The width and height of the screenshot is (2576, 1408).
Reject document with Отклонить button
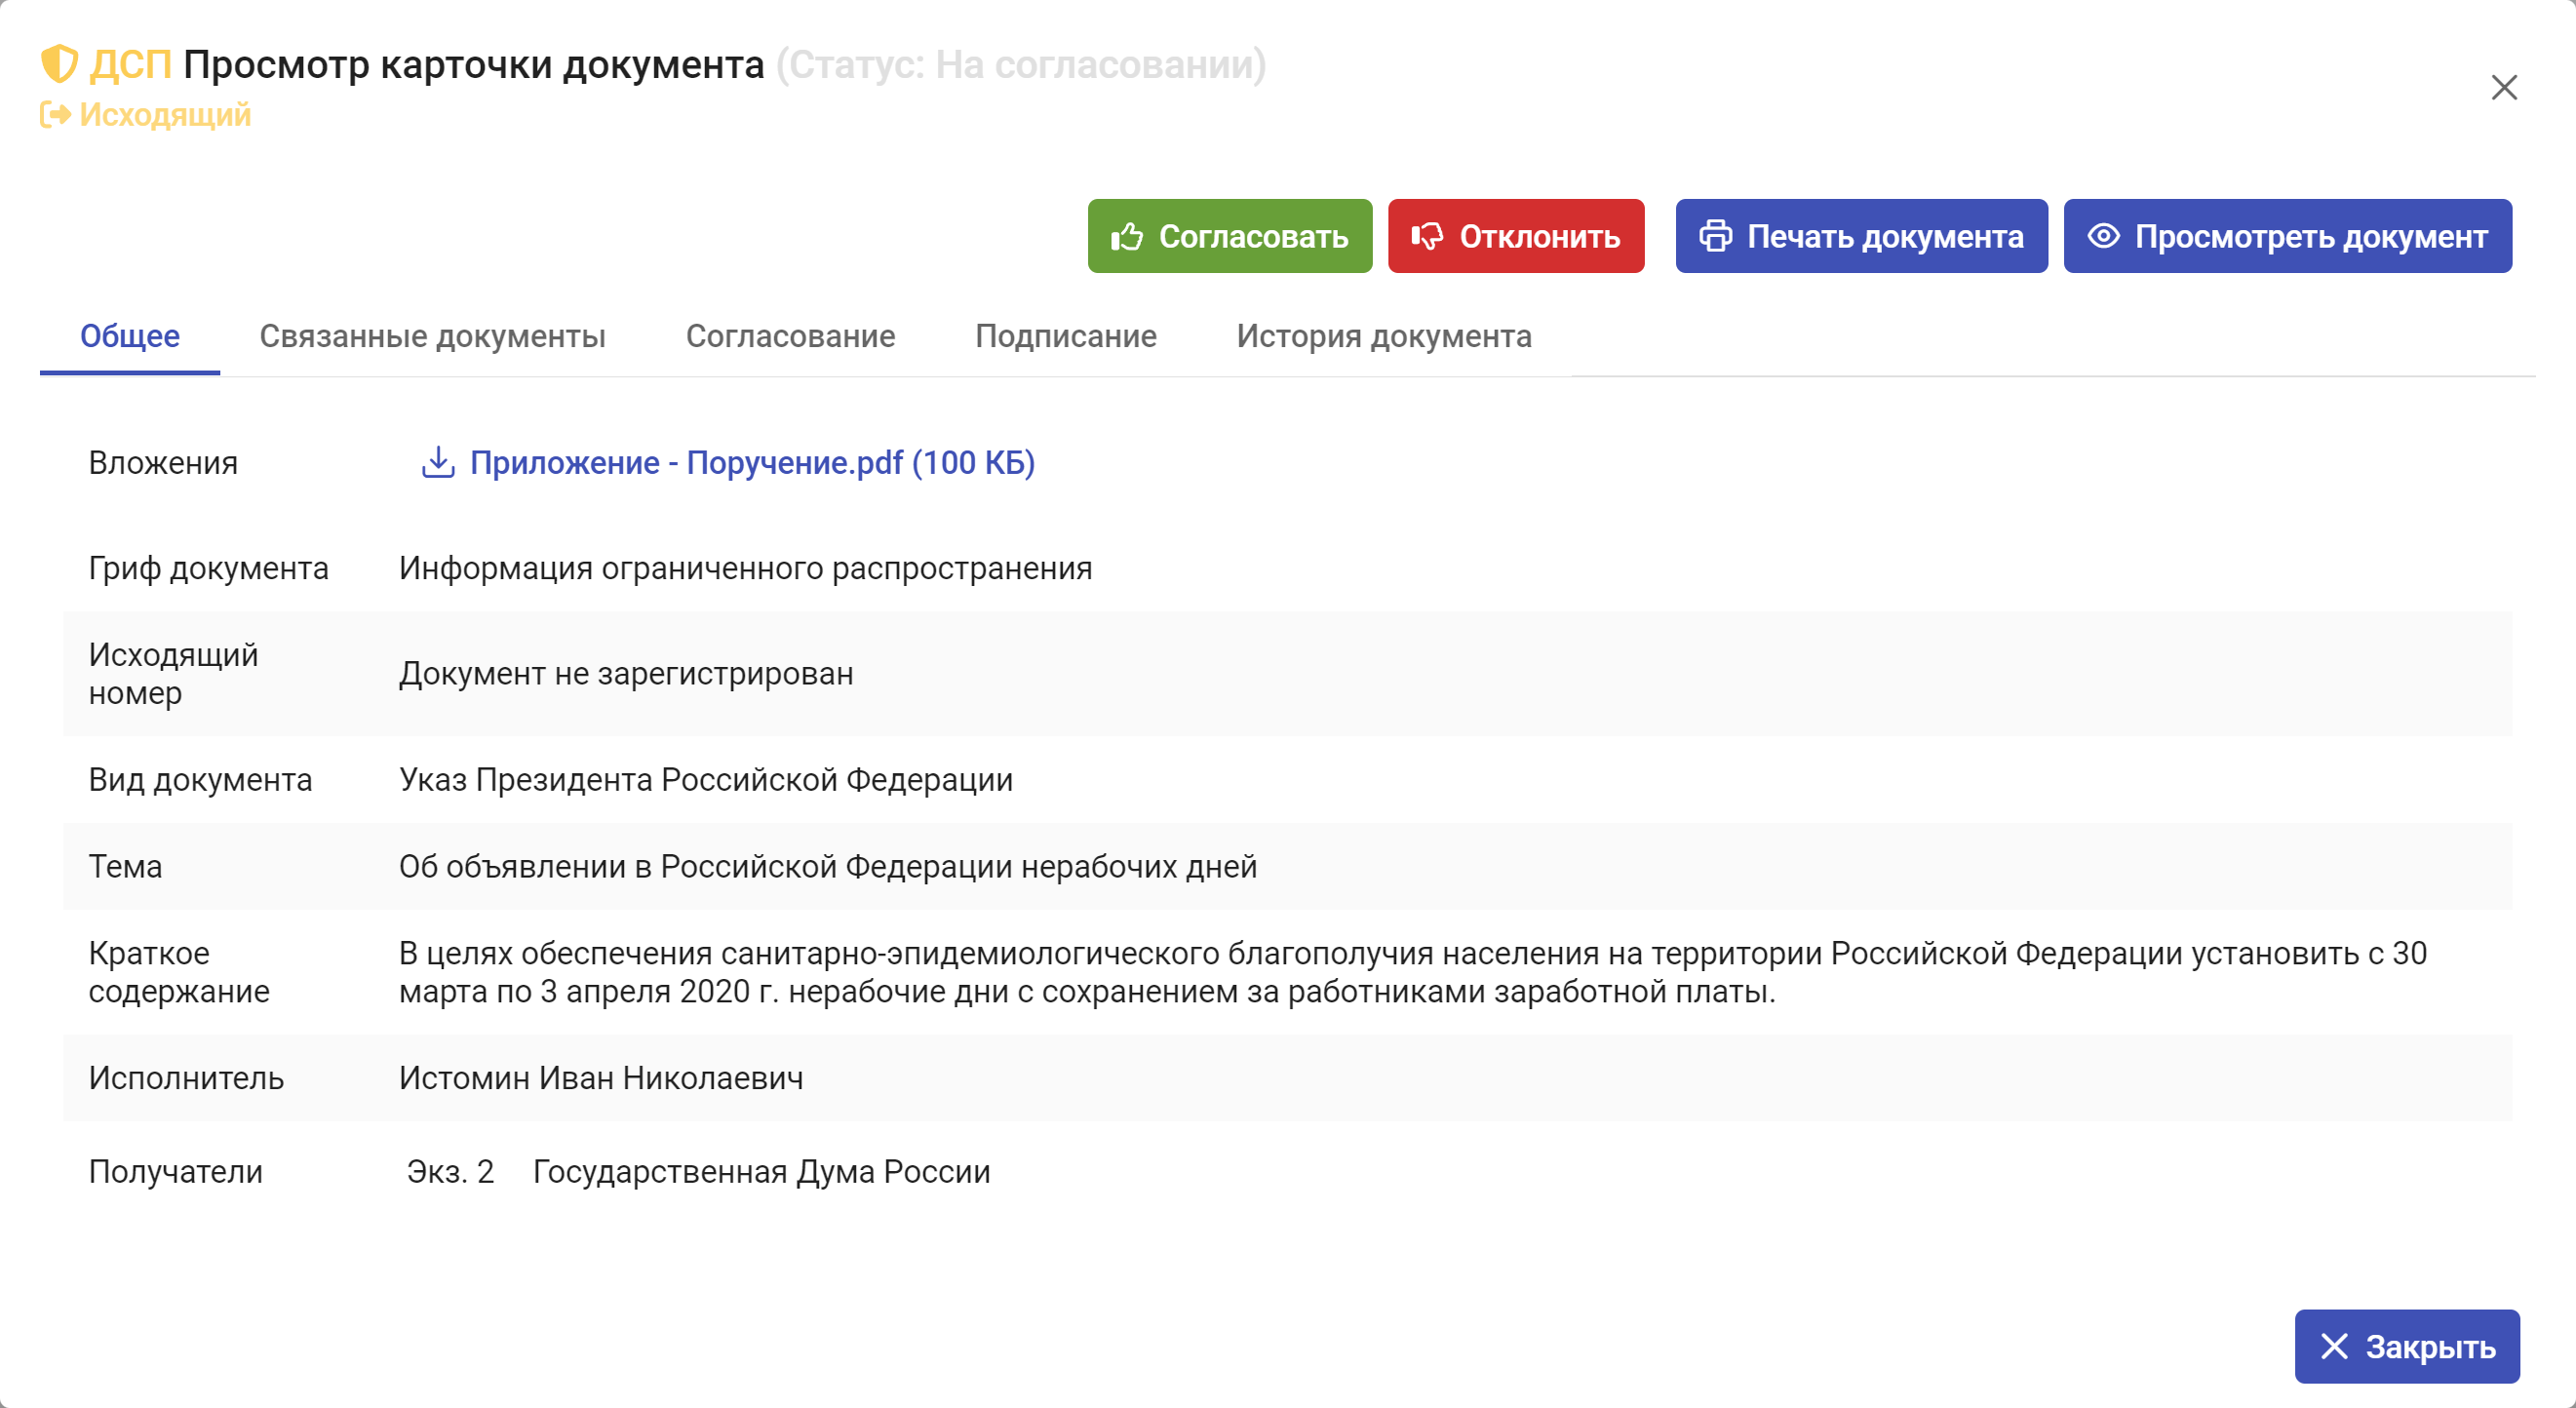(x=1515, y=236)
